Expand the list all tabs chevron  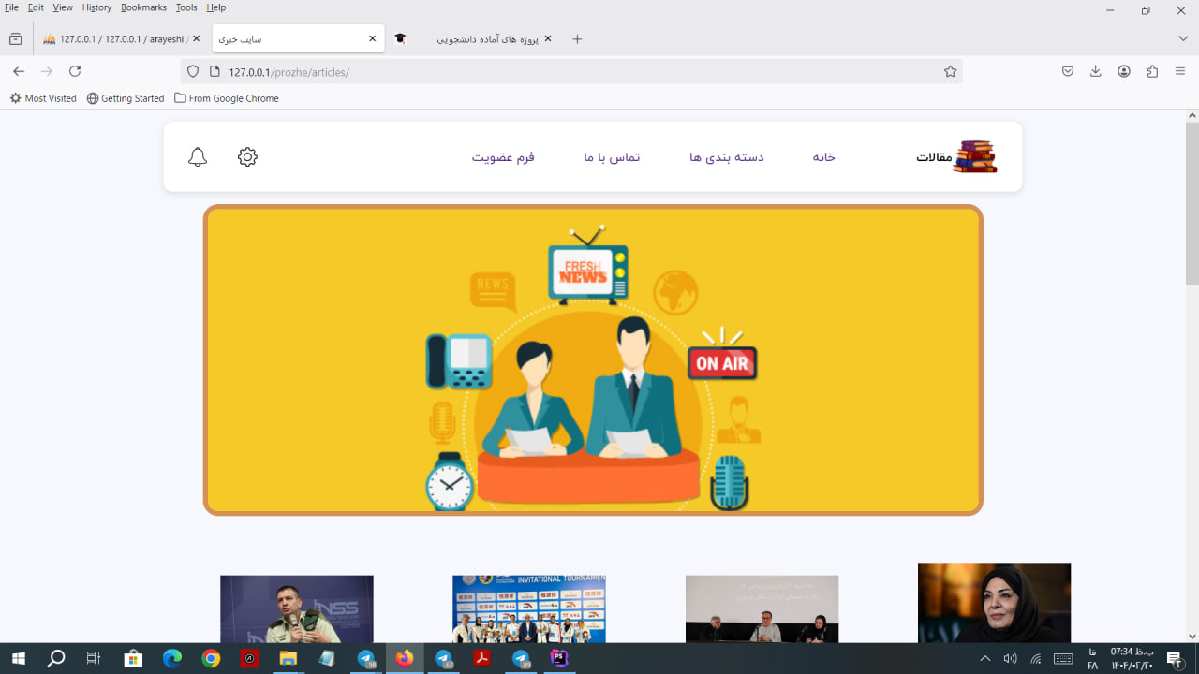pyautogui.click(x=1183, y=38)
